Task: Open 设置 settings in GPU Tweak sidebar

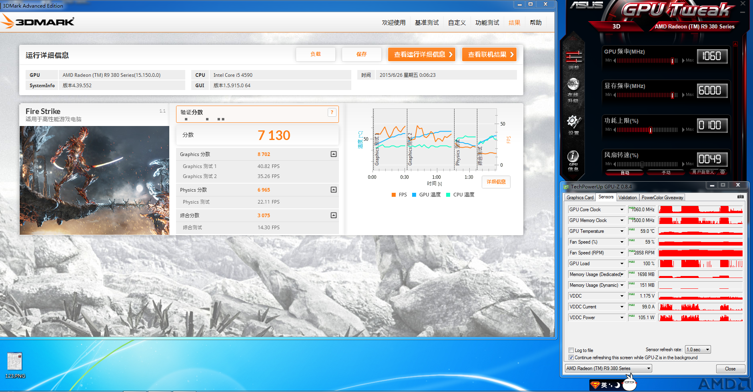Action: [573, 124]
